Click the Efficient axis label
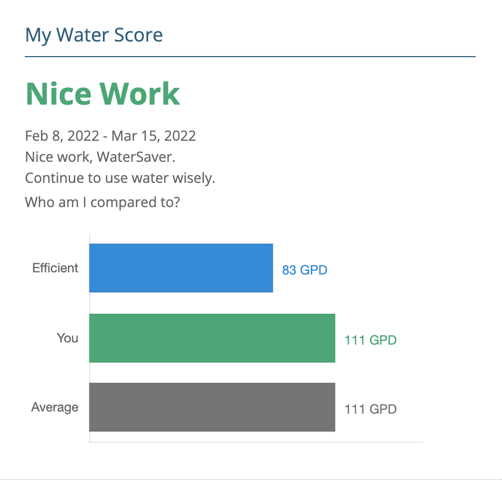 (55, 268)
